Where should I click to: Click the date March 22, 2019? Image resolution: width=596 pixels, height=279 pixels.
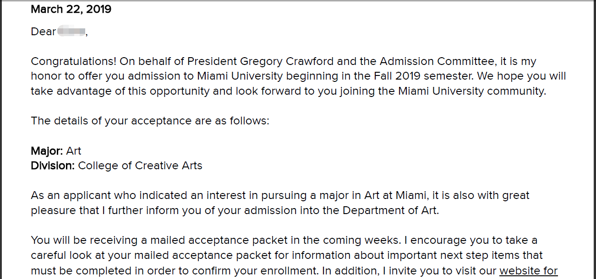[x=71, y=9]
